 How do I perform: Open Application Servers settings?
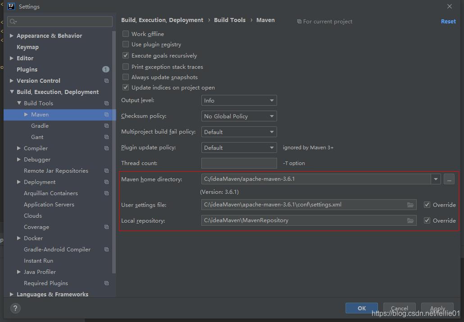(49, 205)
